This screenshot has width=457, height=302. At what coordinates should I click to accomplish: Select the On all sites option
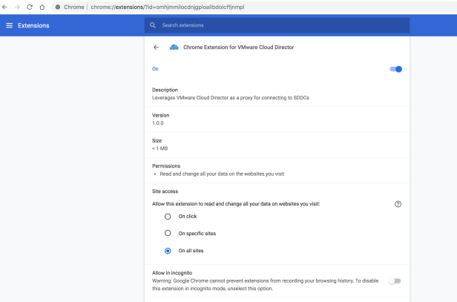pyautogui.click(x=168, y=251)
